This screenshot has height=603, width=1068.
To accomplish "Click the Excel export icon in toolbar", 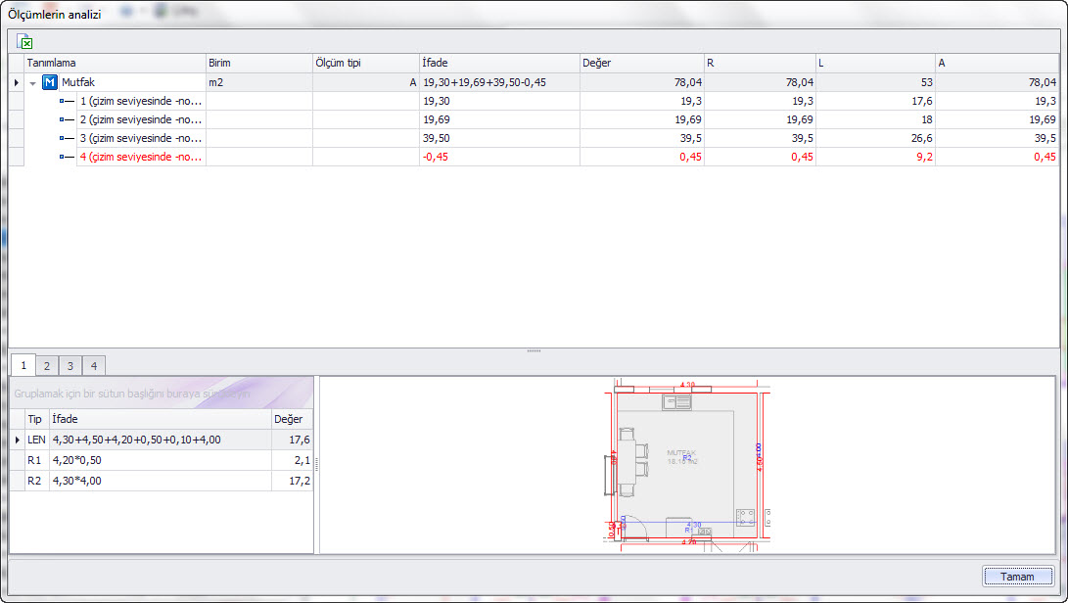I will pos(25,41).
